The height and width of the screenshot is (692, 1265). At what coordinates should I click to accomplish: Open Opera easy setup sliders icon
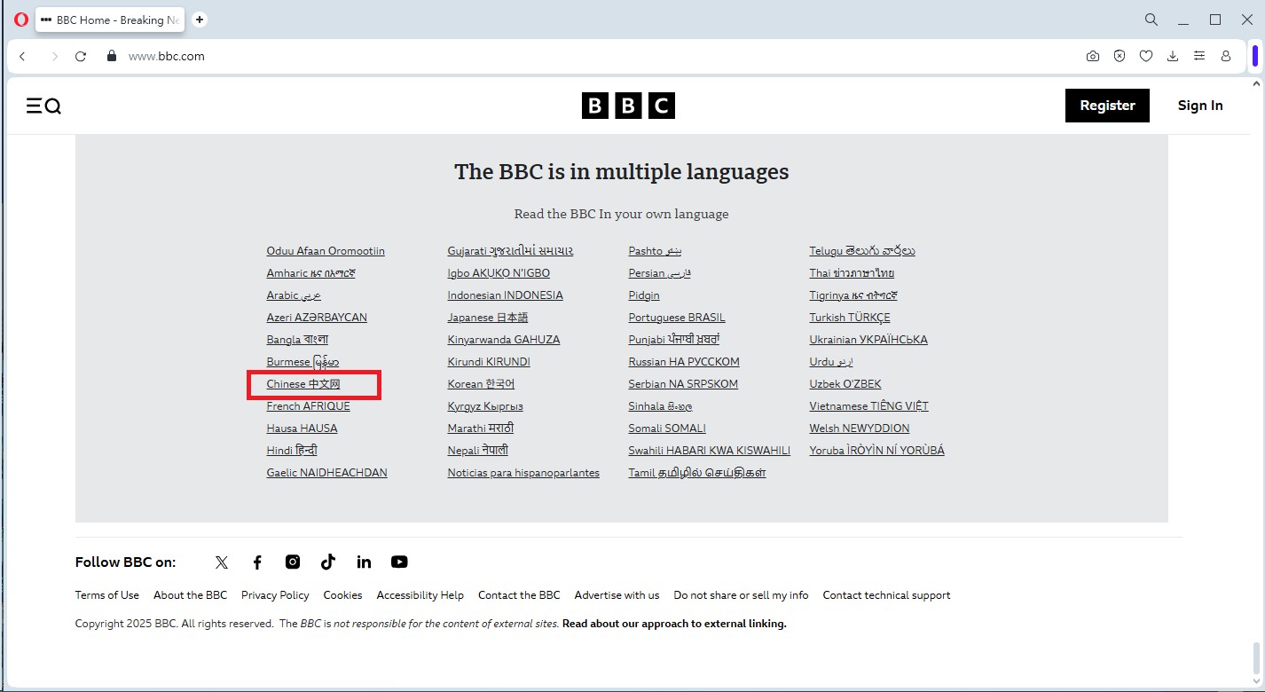pos(1199,56)
